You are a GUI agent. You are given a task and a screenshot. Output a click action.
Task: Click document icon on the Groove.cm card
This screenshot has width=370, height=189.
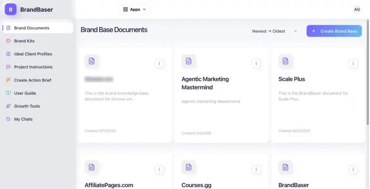[x=92, y=61]
